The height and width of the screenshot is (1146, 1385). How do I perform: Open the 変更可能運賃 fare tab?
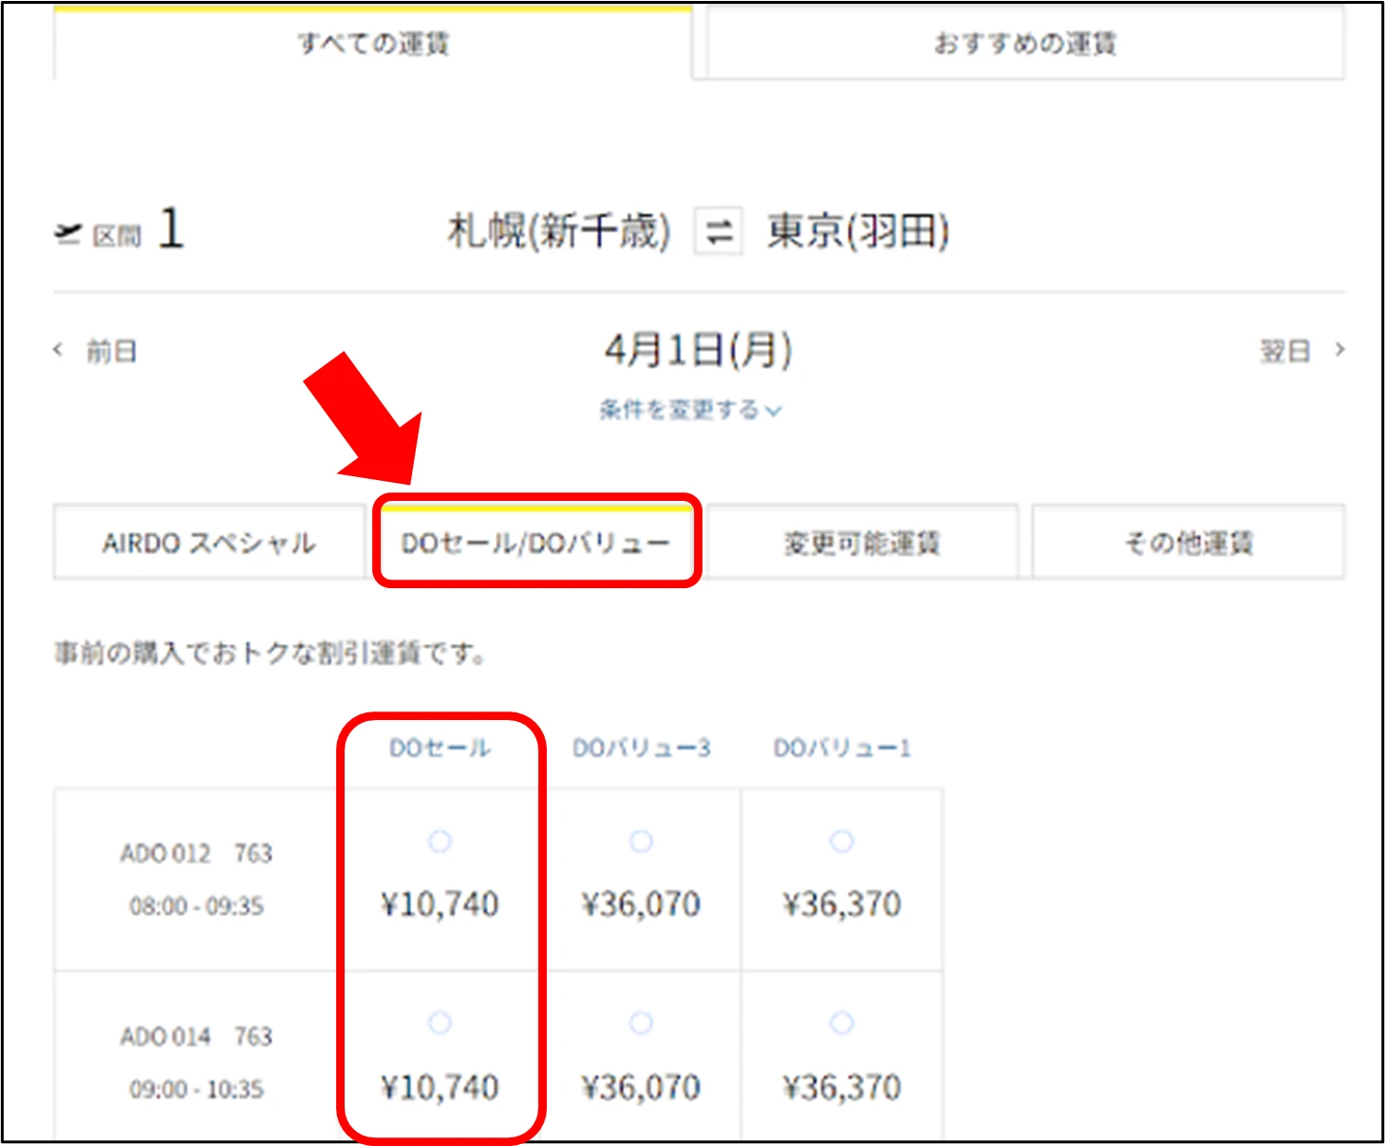862,543
